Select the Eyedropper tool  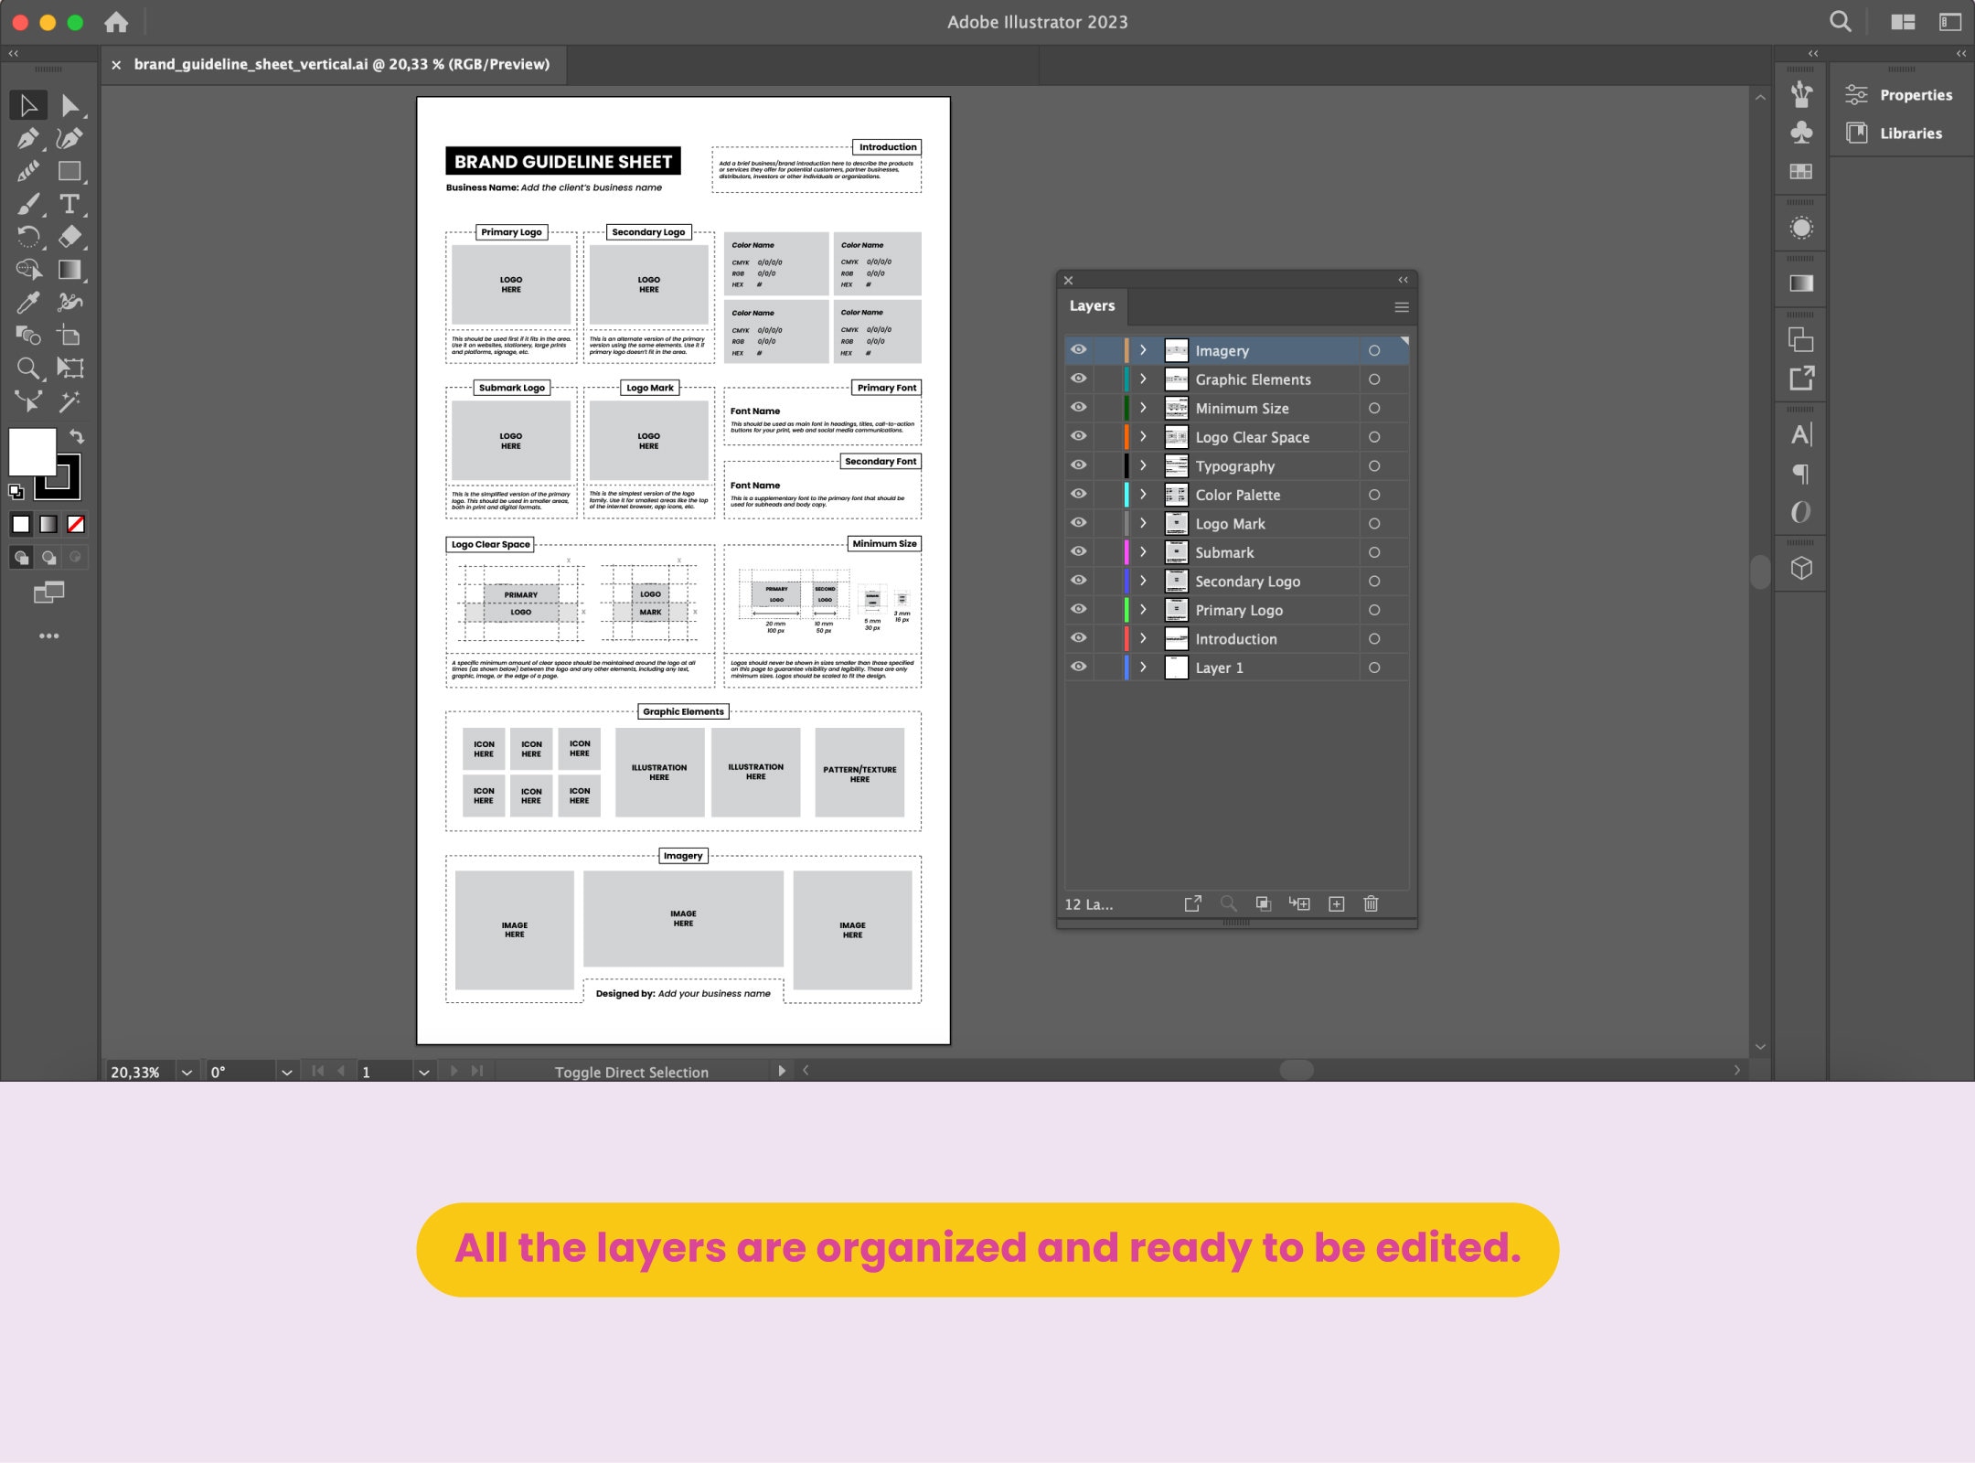click(27, 302)
